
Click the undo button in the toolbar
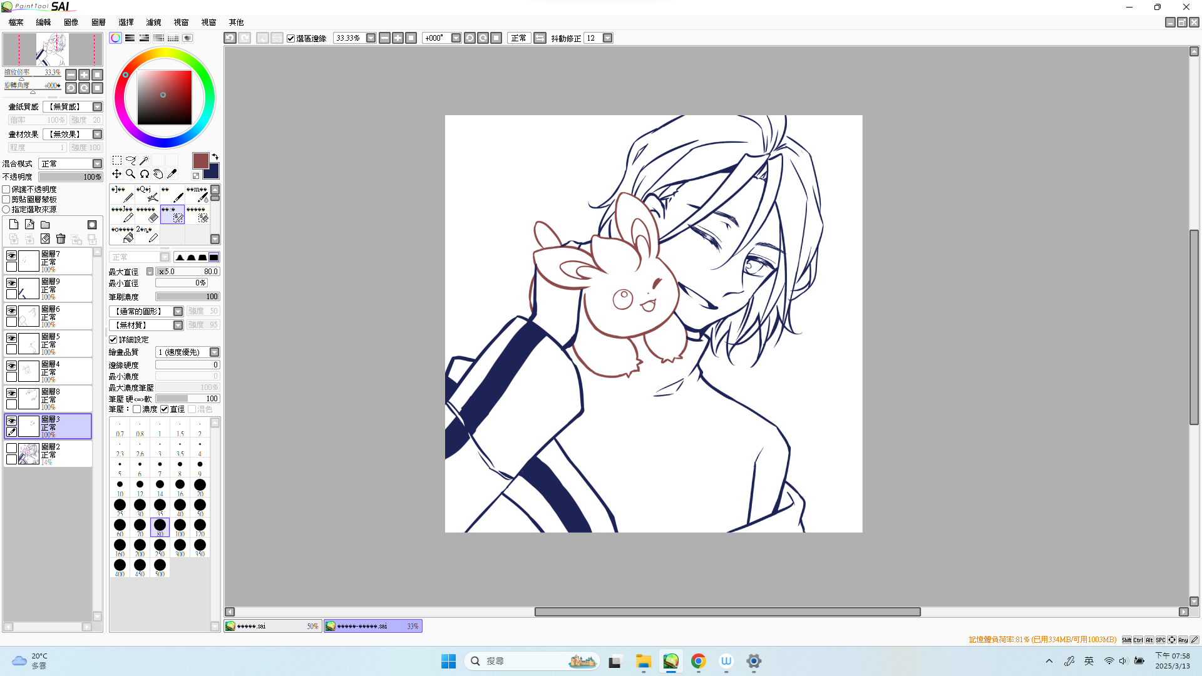click(230, 38)
